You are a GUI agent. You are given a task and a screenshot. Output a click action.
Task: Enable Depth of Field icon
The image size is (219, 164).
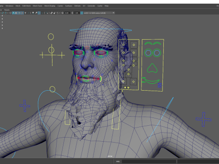tap(42, 13)
